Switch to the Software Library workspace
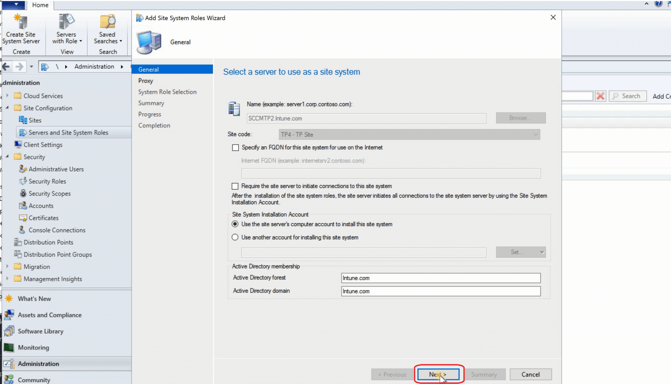 click(x=40, y=331)
